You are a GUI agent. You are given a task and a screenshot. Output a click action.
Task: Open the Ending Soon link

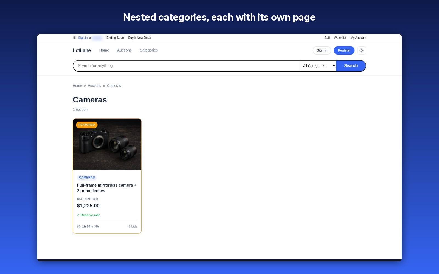pyautogui.click(x=115, y=38)
